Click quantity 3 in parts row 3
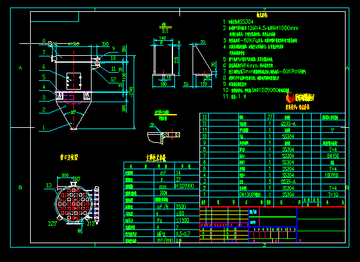This screenshot has height=262, width=360. tap(270, 182)
